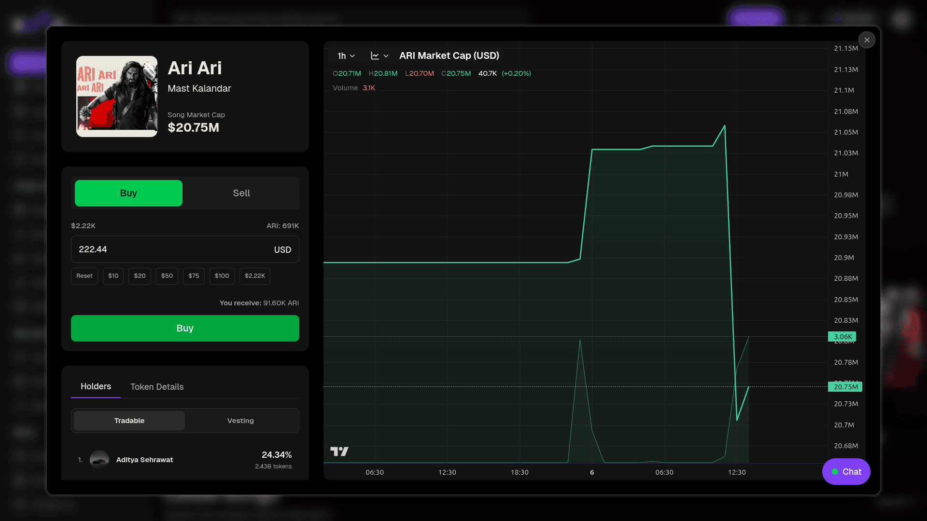The image size is (927, 521).
Task: Click the 3.06K volume axis label
Action: tap(843, 337)
